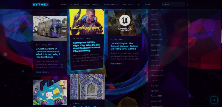Open the January 2025 archive
The image size is (222, 107).
(156, 35)
